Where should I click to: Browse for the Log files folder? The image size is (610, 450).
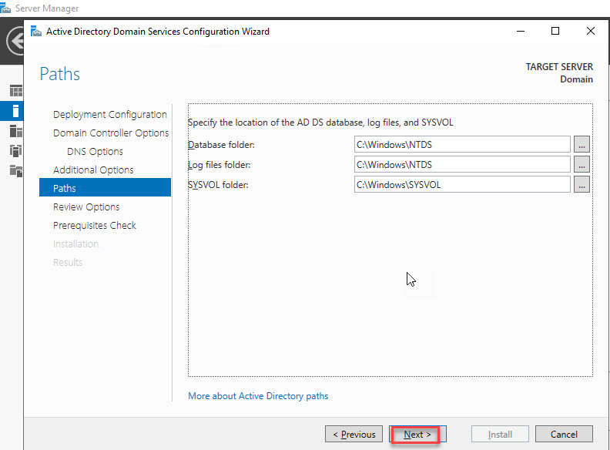[582, 164]
